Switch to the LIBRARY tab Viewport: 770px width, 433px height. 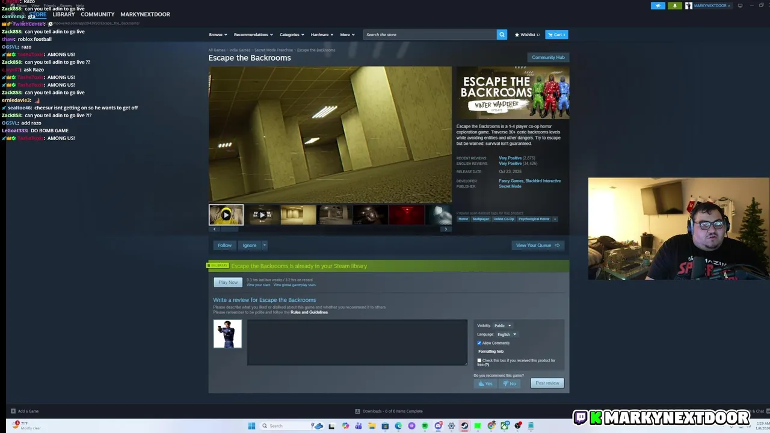tap(63, 14)
